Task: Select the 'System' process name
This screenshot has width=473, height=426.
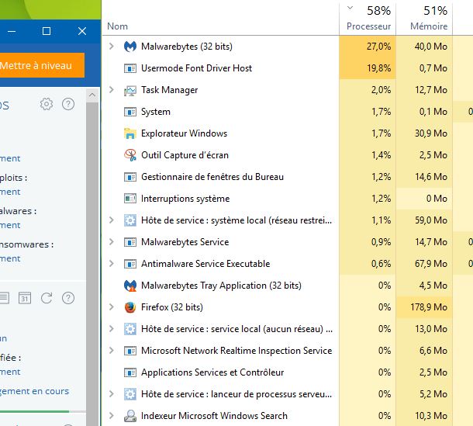Action: [x=156, y=112]
